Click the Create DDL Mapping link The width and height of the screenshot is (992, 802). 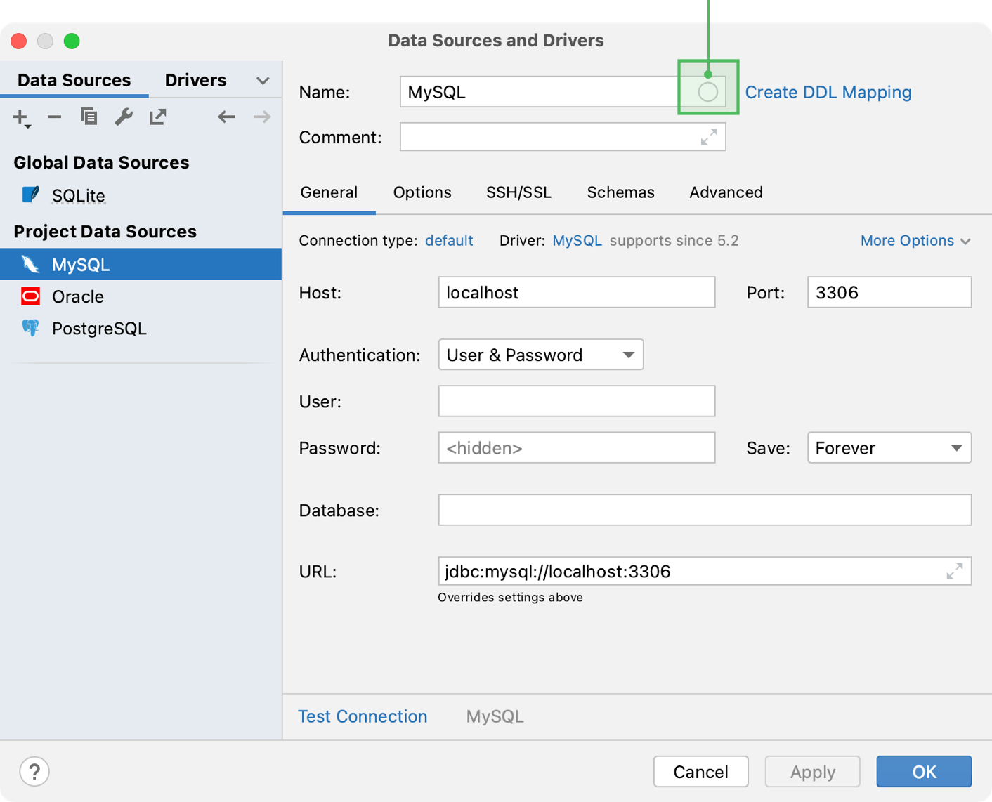click(828, 92)
